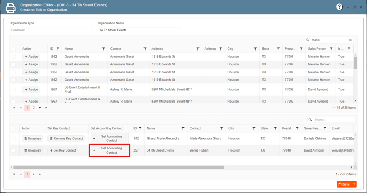This screenshot has width=367, height=193.
Task: Open the City column filter in the upper grid
Action: pyautogui.click(x=255, y=49)
